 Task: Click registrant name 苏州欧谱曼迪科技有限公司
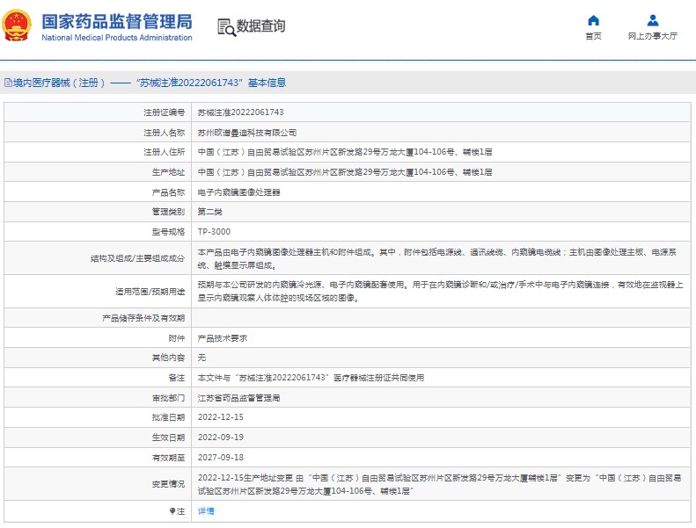(247, 133)
